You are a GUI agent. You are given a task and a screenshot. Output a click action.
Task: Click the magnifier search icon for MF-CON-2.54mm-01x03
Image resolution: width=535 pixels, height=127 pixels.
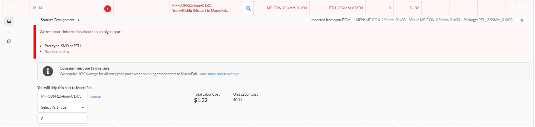tap(248, 8)
